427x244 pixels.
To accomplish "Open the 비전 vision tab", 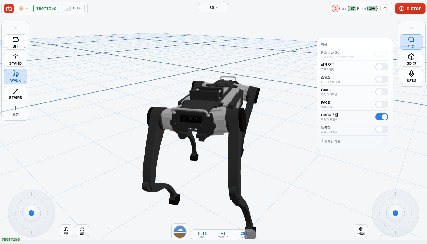I will click(411, 42).
